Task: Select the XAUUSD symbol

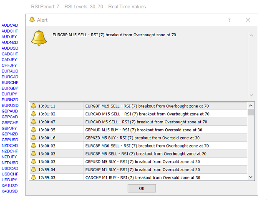Action: 10,185
